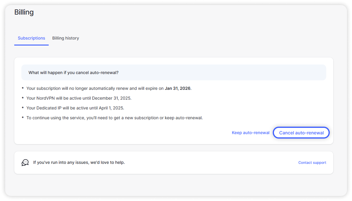Viewport: 352px width, 201px height.
Task: Click the bullet beside the 'To continue' line
Action: pos(23,117)
